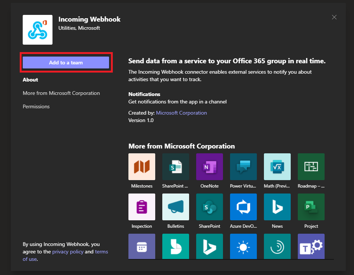Click the Bulletins label
This screenshot has width=354, height=275.
176,226
